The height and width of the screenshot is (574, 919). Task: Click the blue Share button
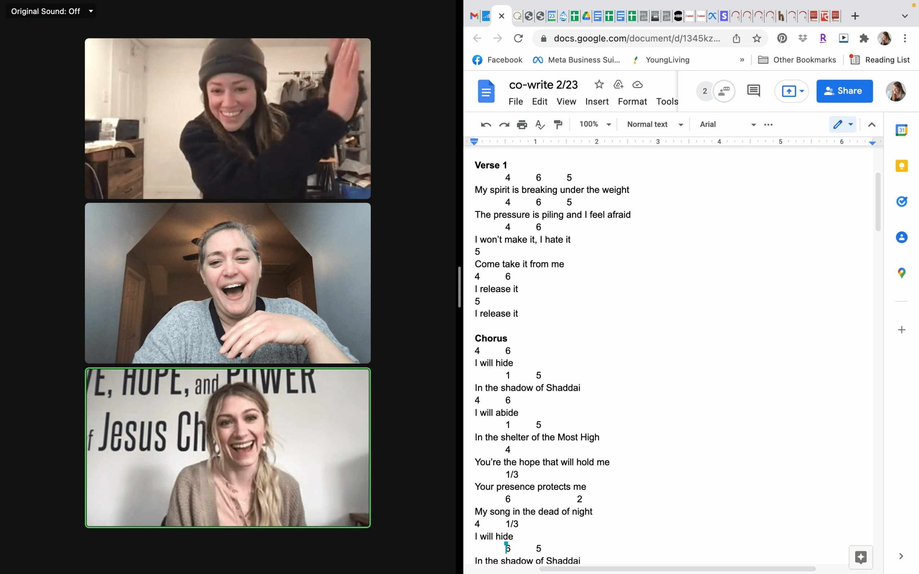click(x=844, y=91)
